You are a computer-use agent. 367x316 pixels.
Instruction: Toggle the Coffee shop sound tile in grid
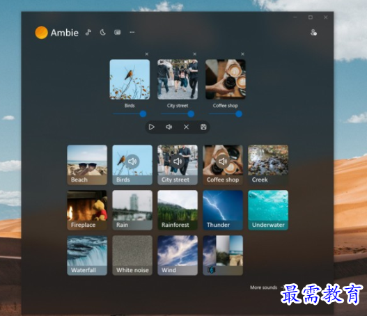pyautogui.click(x=223, y=165)
